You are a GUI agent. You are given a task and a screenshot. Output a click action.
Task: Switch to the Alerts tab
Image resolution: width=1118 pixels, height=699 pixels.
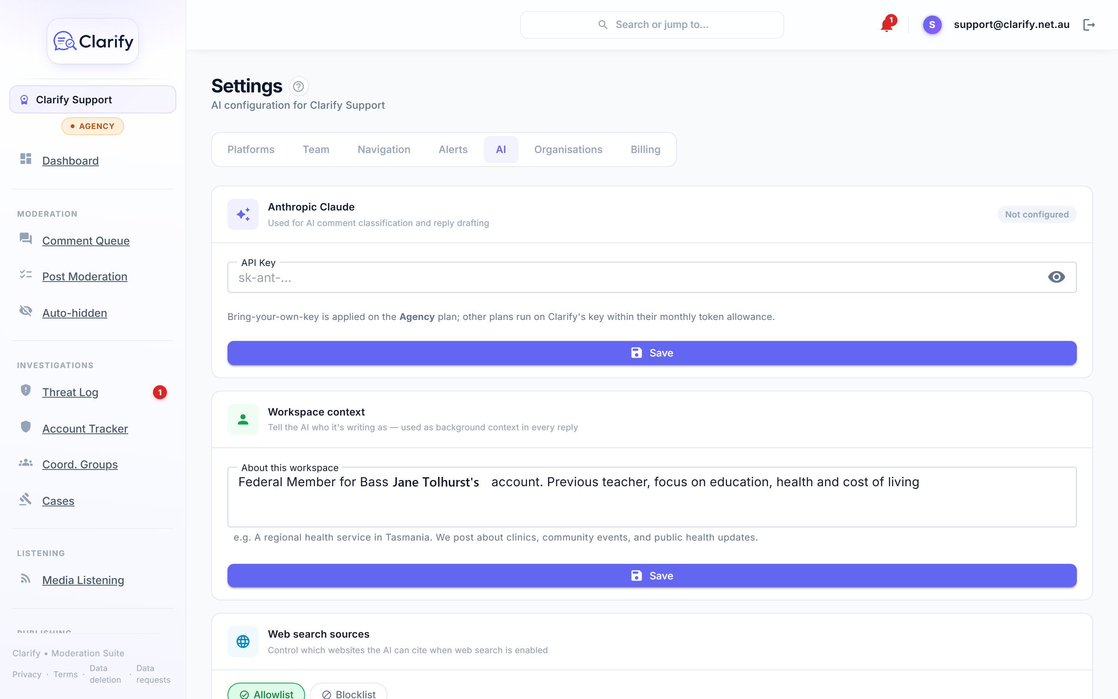click(453, 150)
